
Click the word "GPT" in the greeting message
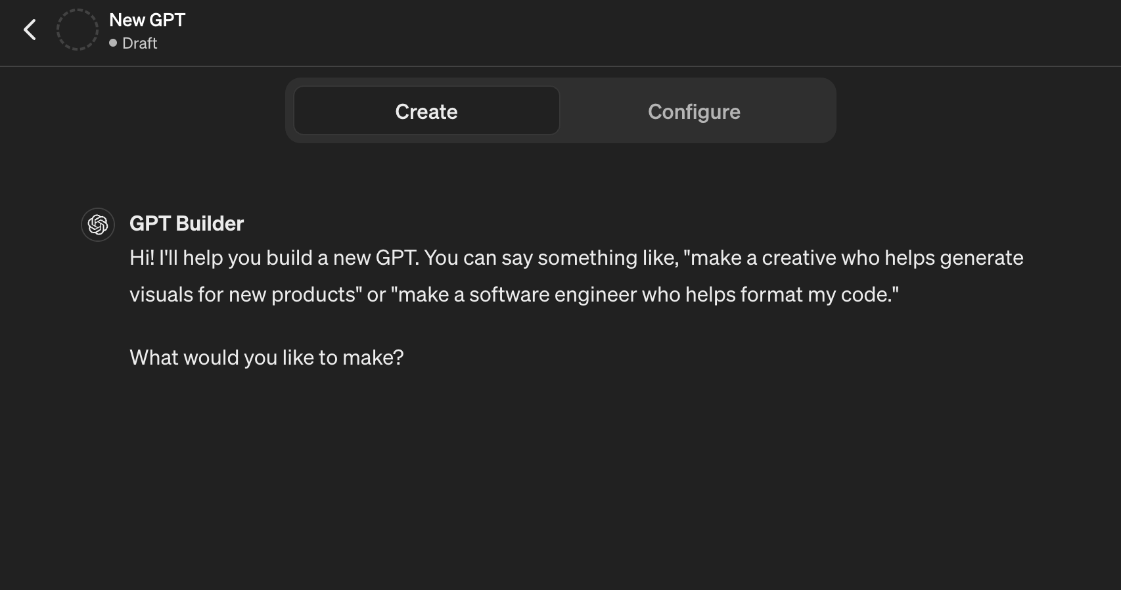tap(395, 258)
